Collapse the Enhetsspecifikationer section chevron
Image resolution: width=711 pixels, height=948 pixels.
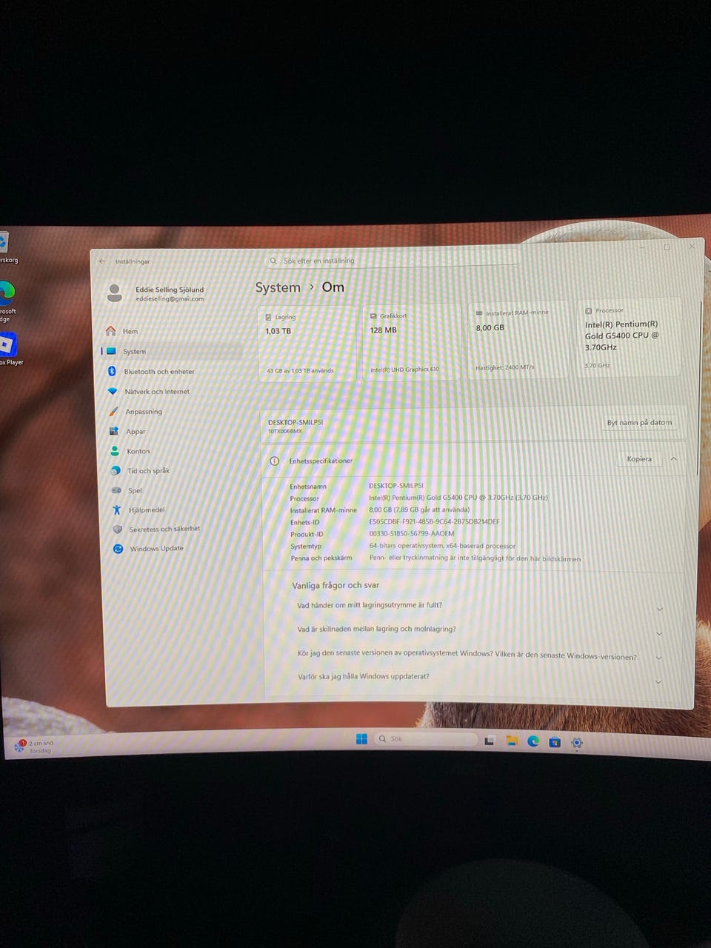tap(673, 459)
